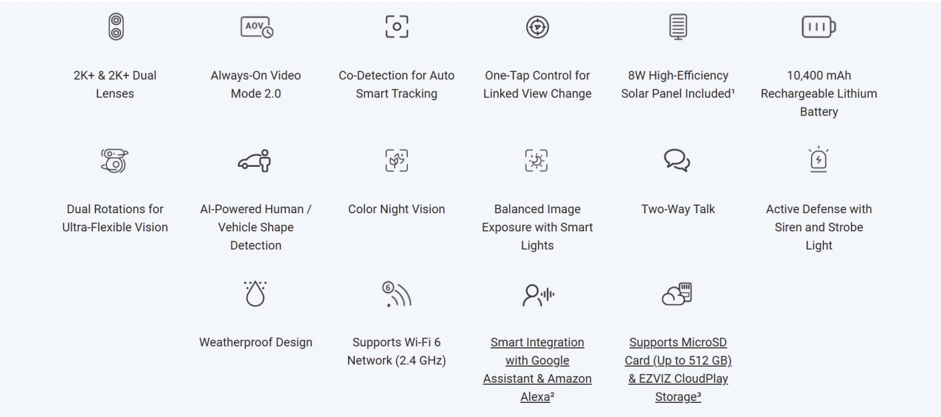Select the auto smart tracking focus icon
Screen dimensions: 941x417
point(397,27)
